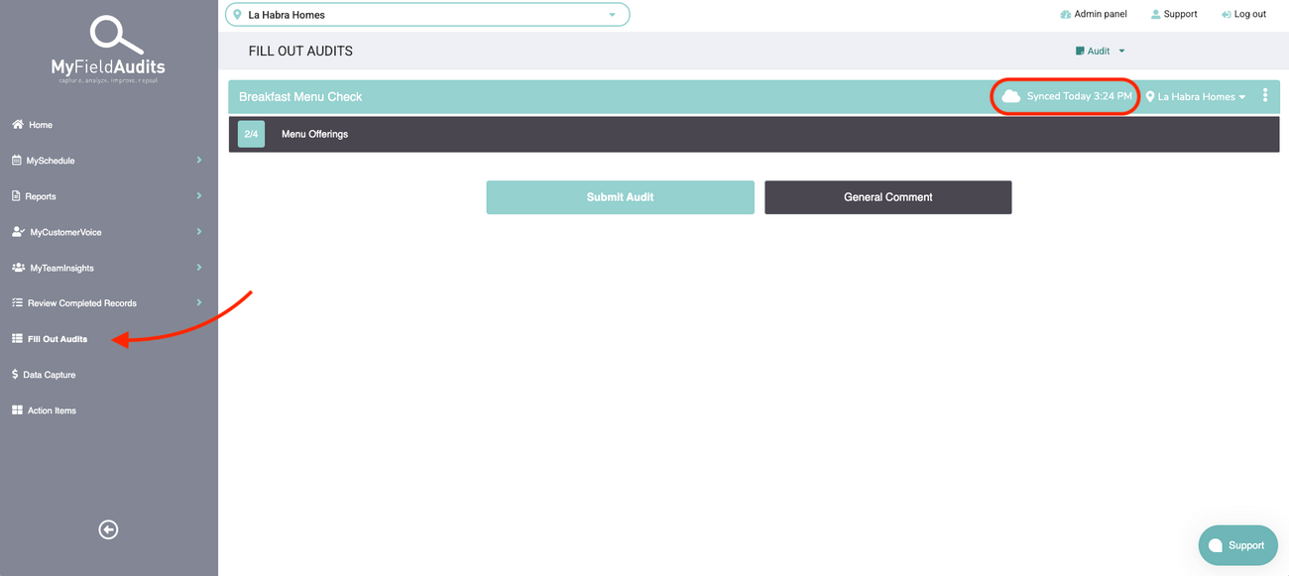The image size is (1289, 576).
Task: Click the Review Completed Records list icon
Action: 17,303
